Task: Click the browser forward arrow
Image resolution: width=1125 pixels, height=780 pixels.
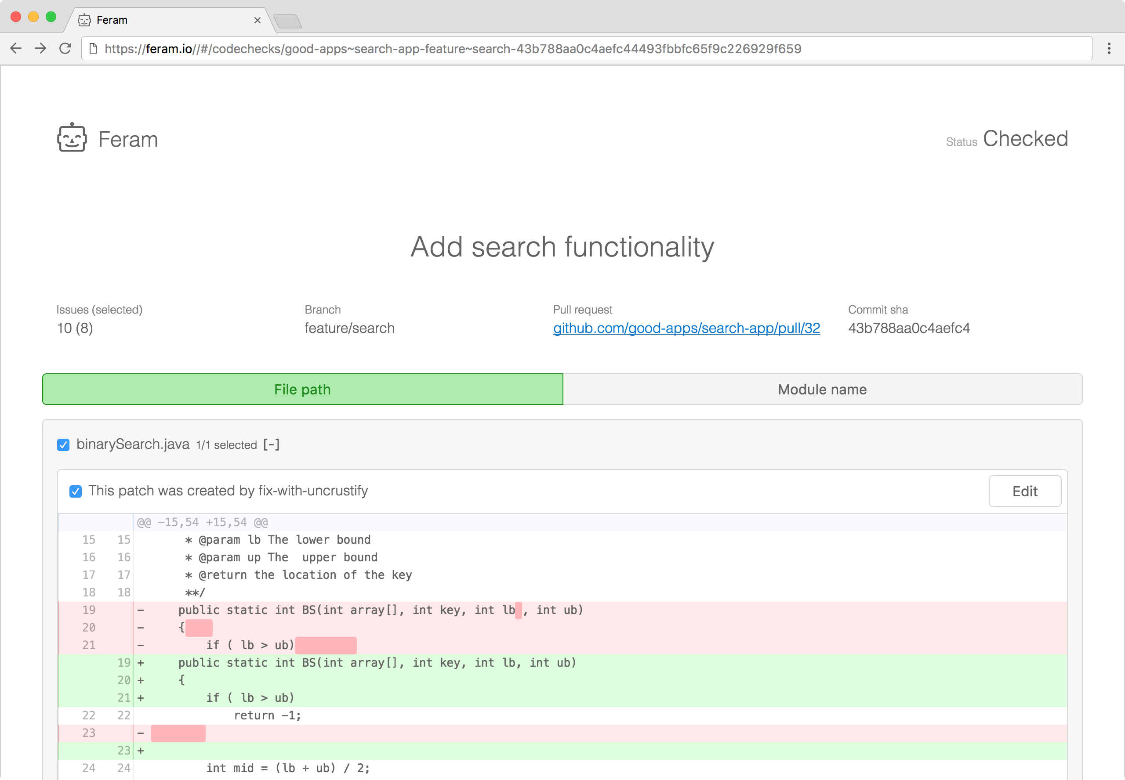Action: tap(40, 48)
